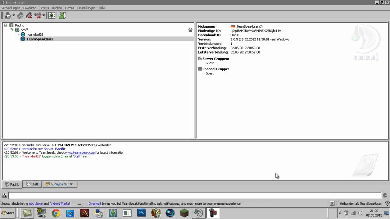Click the default channel home icon

190,30
